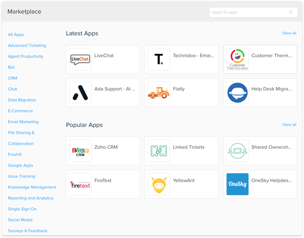Open Agent Productivity category
The height and width of the screenshot is (238, 304).
coord(25,57)
